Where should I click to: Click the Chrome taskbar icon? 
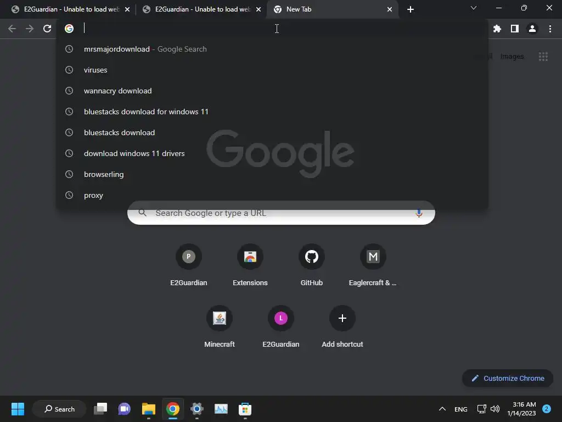(x=173, y=409)
